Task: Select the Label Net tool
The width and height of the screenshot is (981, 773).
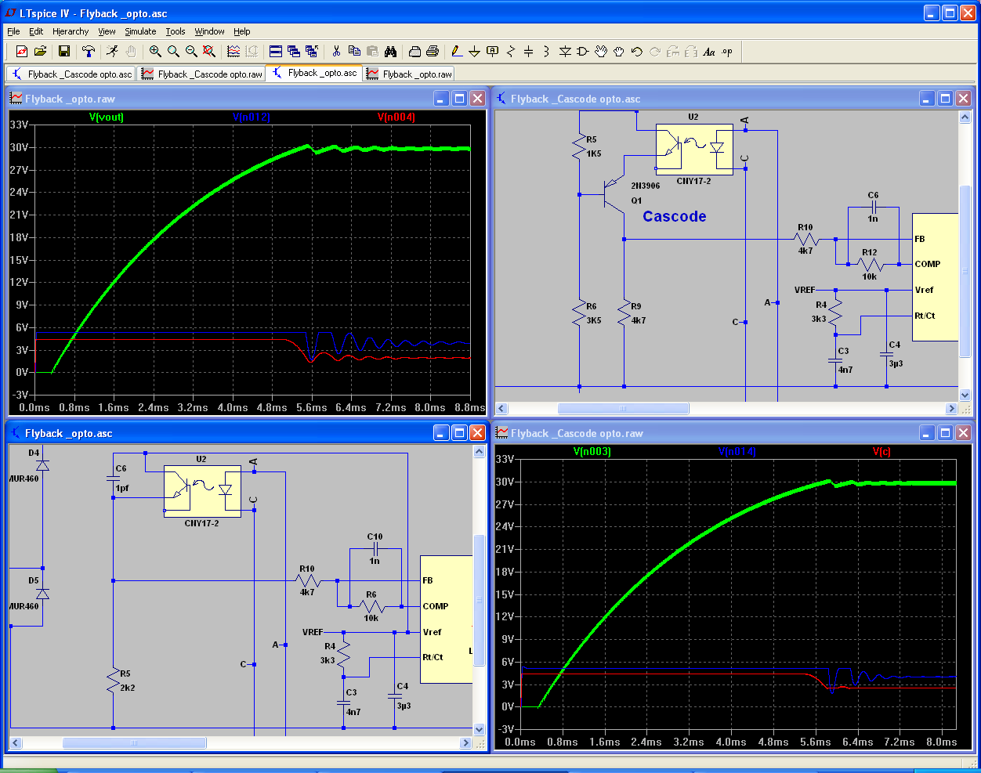Action: (493, 52)
